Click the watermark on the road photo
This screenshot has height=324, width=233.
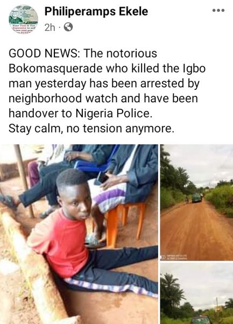pos(174,257)
